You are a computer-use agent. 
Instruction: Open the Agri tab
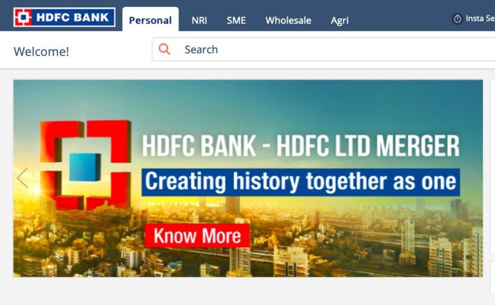point(340,21)
